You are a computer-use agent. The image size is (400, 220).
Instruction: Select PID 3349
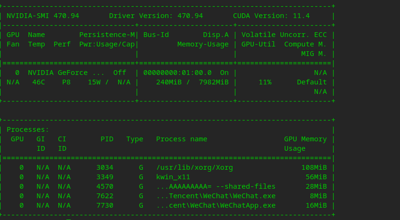105,177
